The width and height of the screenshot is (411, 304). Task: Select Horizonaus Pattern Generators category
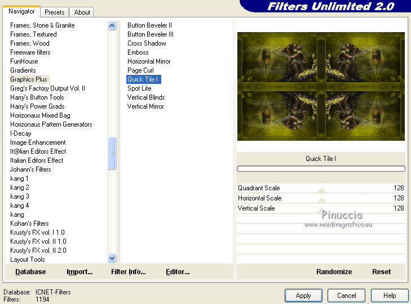(x=51, y=124)
